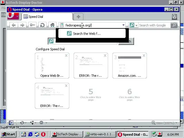The image size is (184, 138).
Task: Click the search go magnifier button
Action: tap(174, 25)
